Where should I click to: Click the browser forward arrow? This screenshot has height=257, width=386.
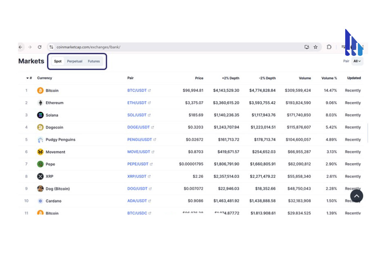coord(30,47)
